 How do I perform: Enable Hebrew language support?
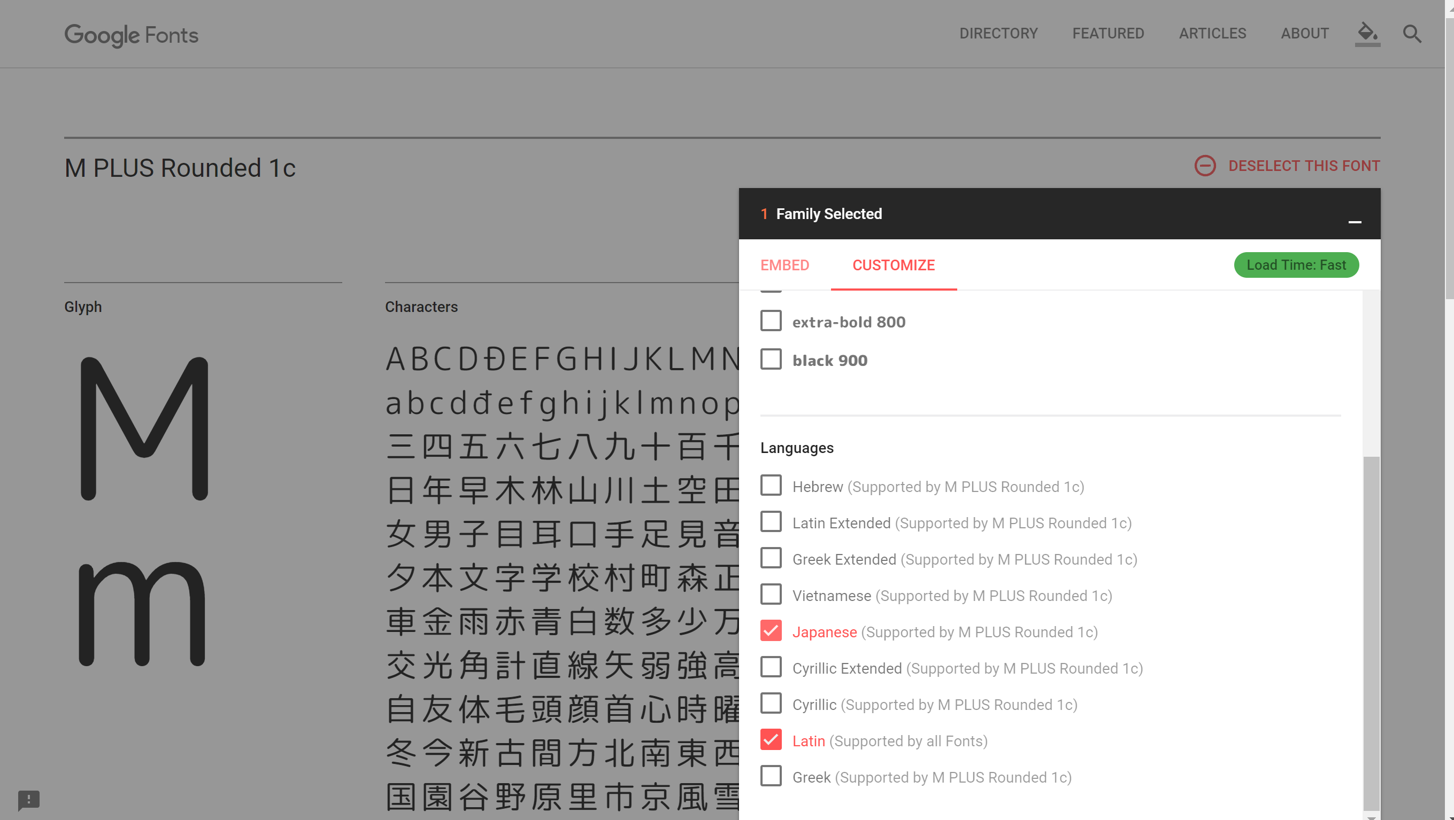[771, 485]
